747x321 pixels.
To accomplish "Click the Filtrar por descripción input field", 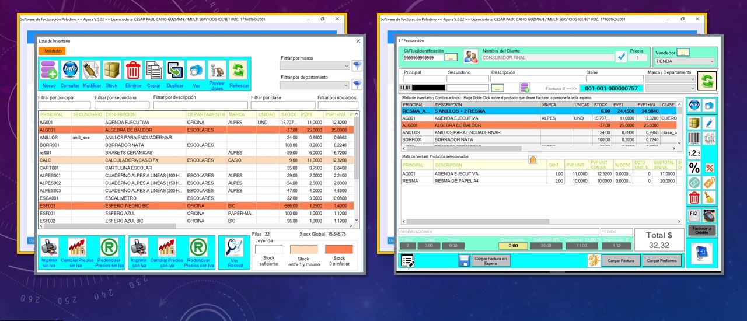I will (x=200, y=105).
